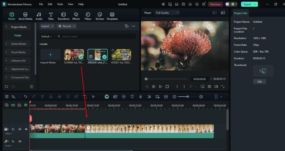The image size is (285, 151).
Task: Adjust the timeline zoom slider handle
Action: (x=188, y=97)
